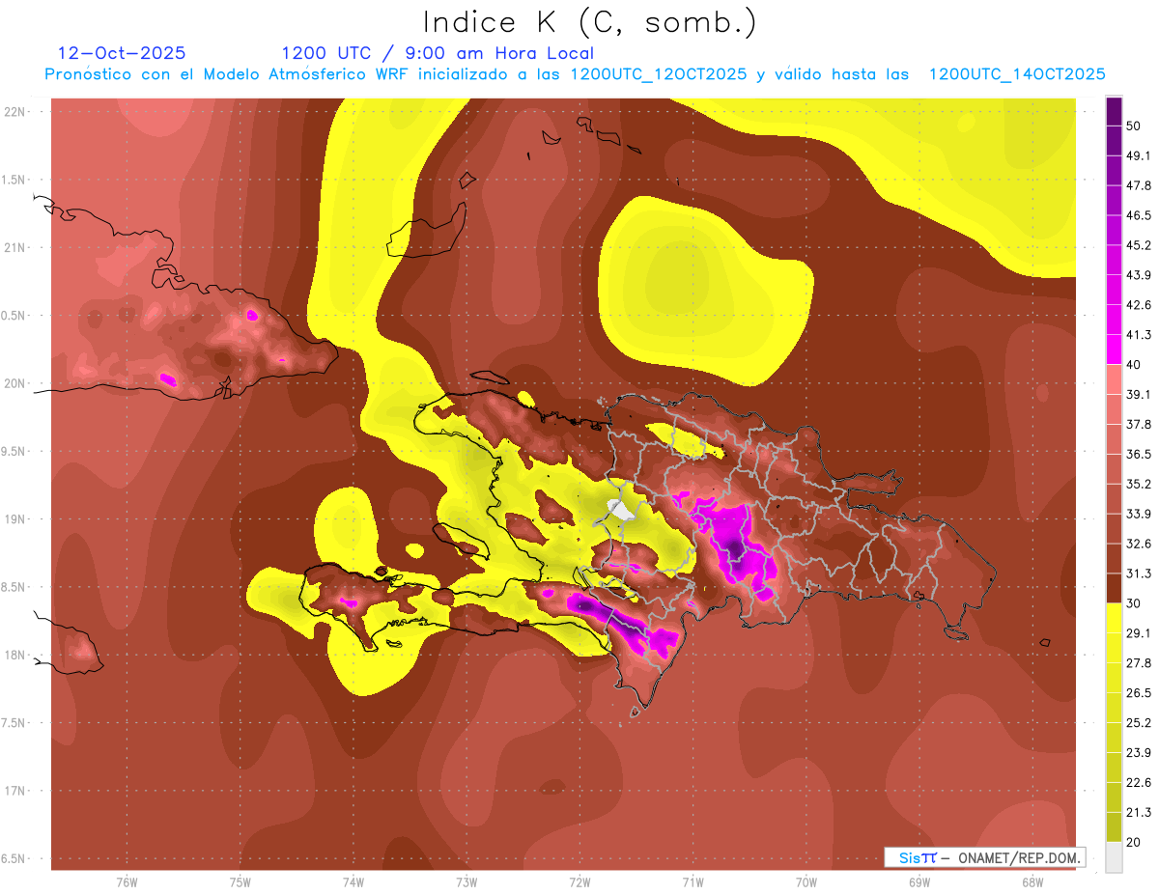The image size is (1159, 895).
Task: Click the dark purple maximum in central Dominican Republic
Action: coord(736,548)
